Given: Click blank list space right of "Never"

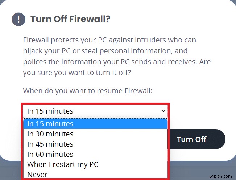Looking at the screenshot, I should click(109, 175).
